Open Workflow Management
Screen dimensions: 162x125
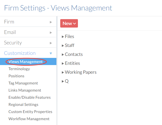pyautogui.click(x=29, y=119)
